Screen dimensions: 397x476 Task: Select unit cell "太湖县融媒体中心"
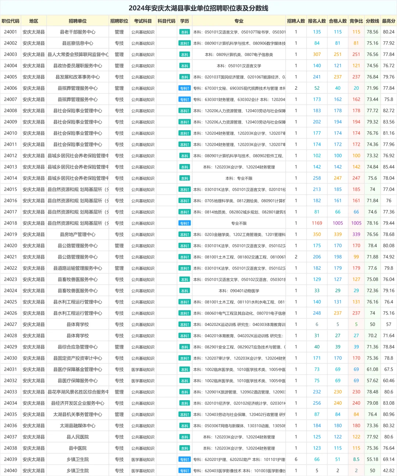point(78,426)
